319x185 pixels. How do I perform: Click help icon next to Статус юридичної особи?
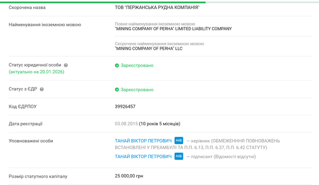point(66,65)
